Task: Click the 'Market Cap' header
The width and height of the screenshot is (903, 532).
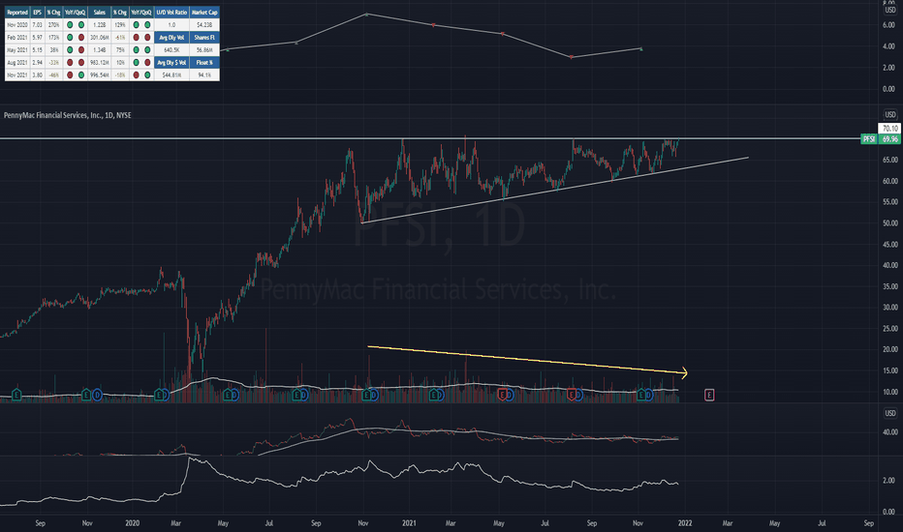Action: point(204,12)
